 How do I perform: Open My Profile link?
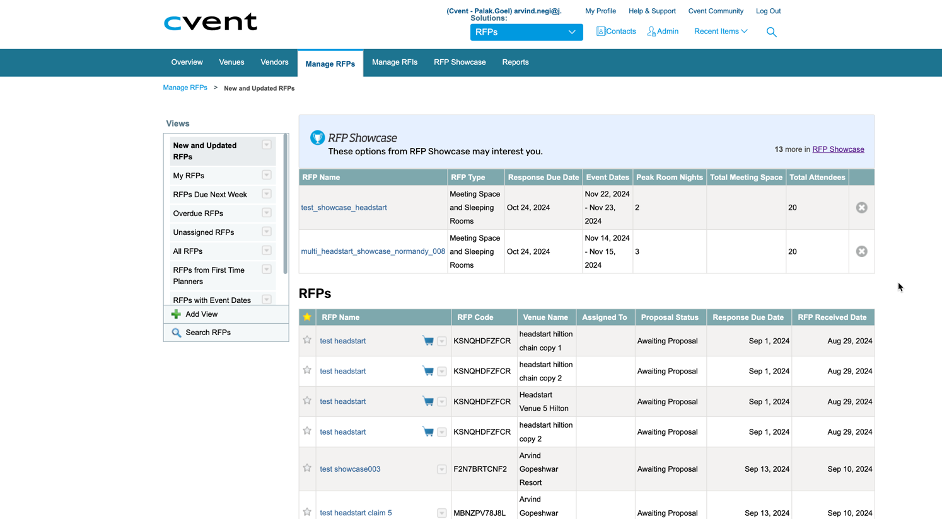[600, 11]
